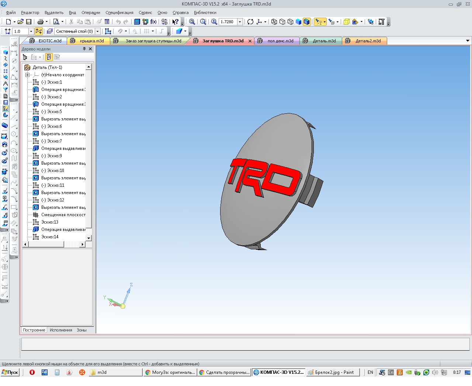The height and width of the screenshot is (386, 472).
Task: Select the wireframe display mode icon
Action: click(274, 22)
